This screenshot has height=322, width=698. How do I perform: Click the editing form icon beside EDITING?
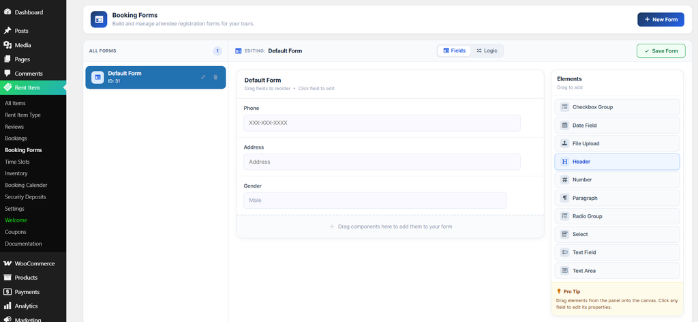coord(238,50)
